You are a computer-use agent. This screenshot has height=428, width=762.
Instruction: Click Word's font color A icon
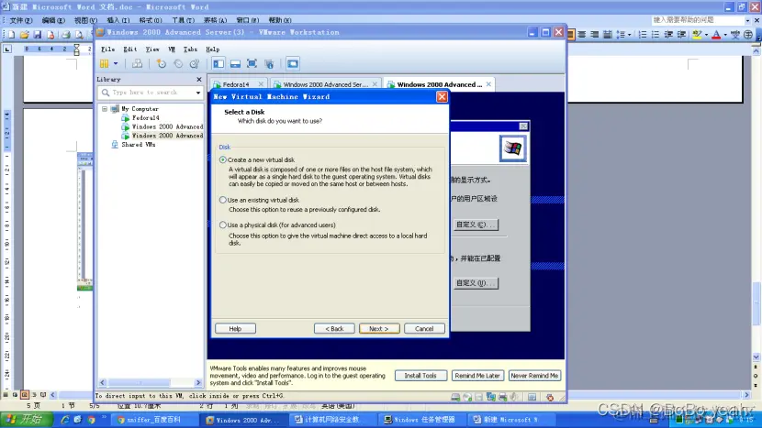(x=716, y=35)
